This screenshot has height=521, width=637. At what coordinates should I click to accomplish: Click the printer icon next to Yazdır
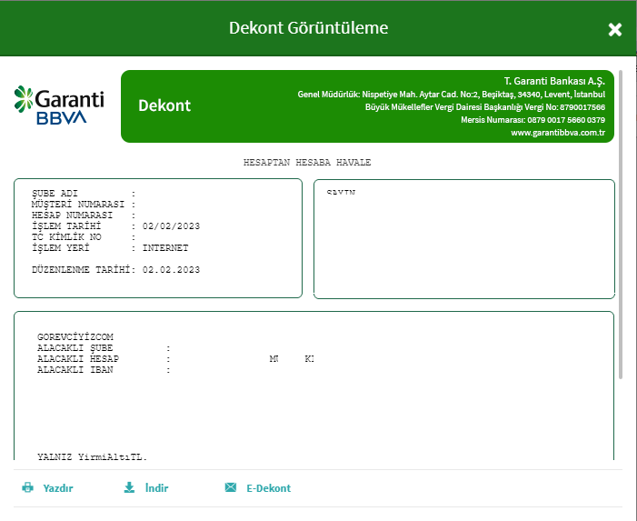pyautogui.click(x=27, y=487)
